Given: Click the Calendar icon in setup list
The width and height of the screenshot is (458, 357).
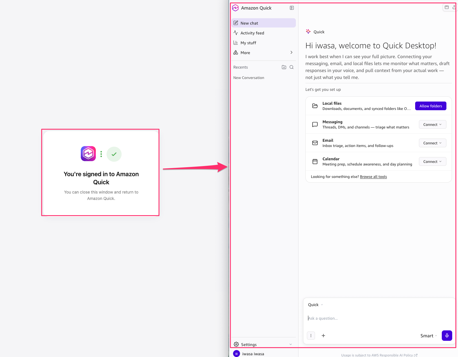Looking at the screenshot, I should (315, 161).
